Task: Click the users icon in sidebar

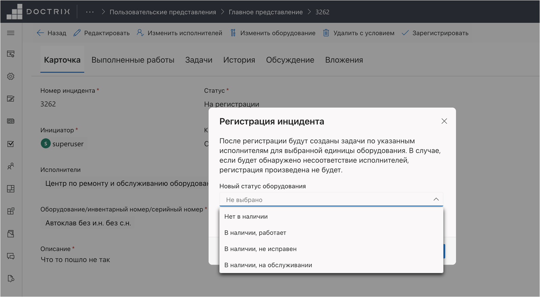Action: click(x=11, y=166)
